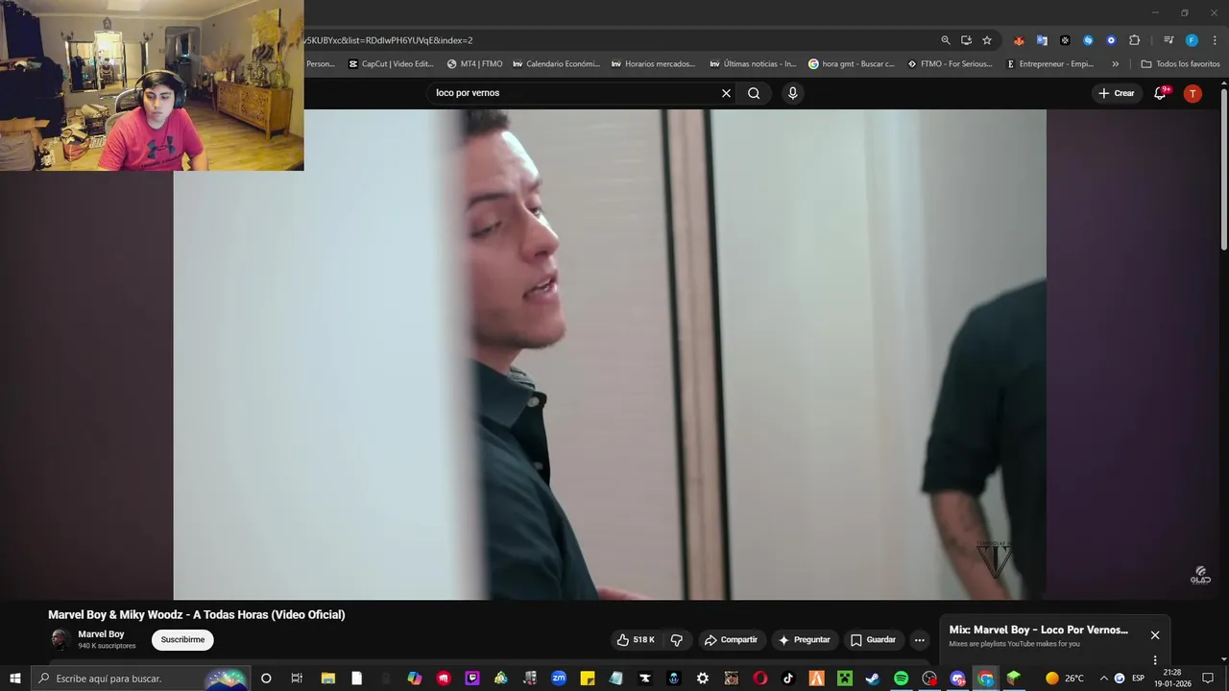Viewport: 1229px width, 691px height.
Task: Open the MT4 FTMO bookmark
Action: (x=475, y=64)
